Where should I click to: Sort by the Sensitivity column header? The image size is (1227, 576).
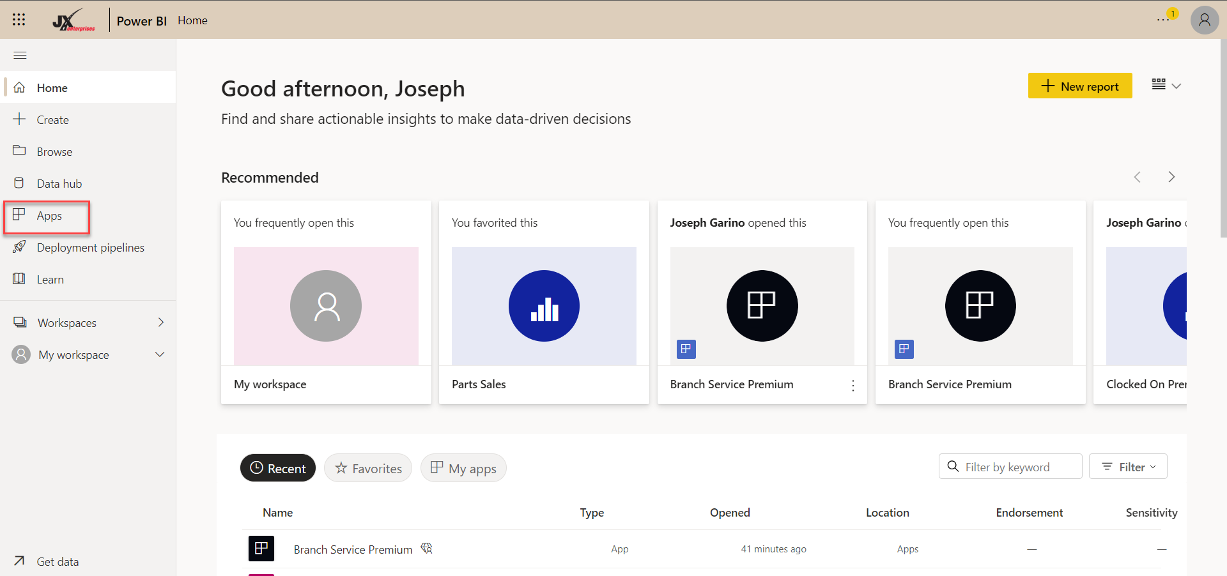[x=1152, y=512]
